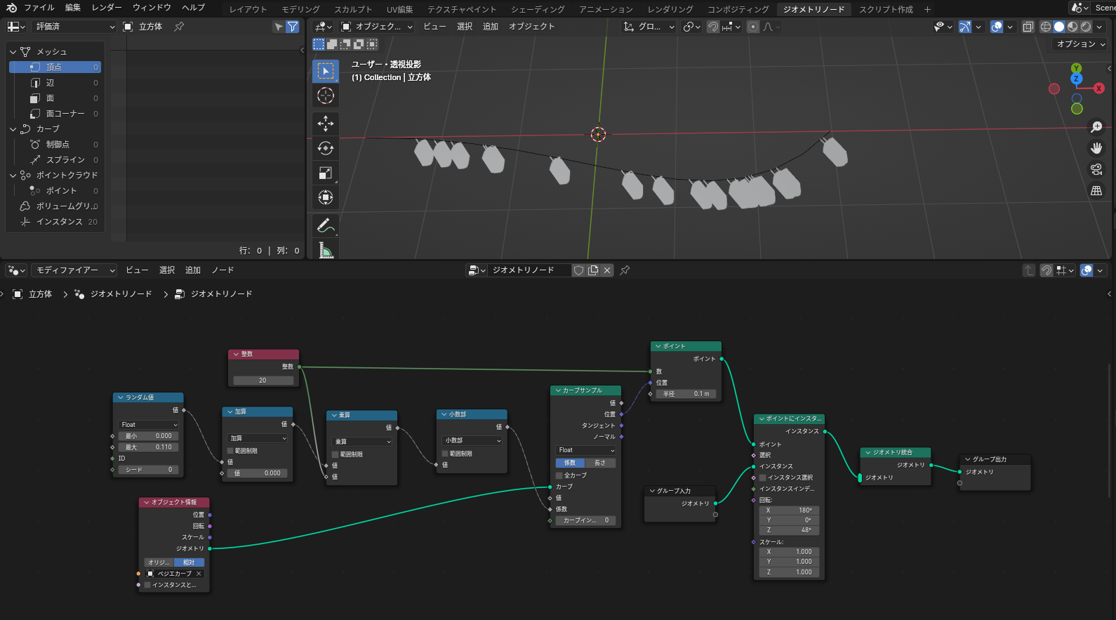The width and height of the screenshot is (1116, 620).
Task: Enable 範囲制限 checkbox in 加算 node
Action: tap(230, 451)
